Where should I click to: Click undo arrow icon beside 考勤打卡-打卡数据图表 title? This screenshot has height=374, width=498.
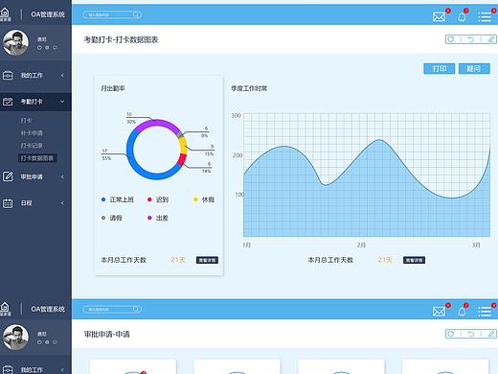(471, 39)
